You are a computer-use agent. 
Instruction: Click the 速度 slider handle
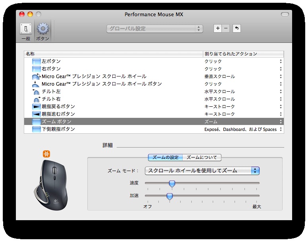[172, 183]
